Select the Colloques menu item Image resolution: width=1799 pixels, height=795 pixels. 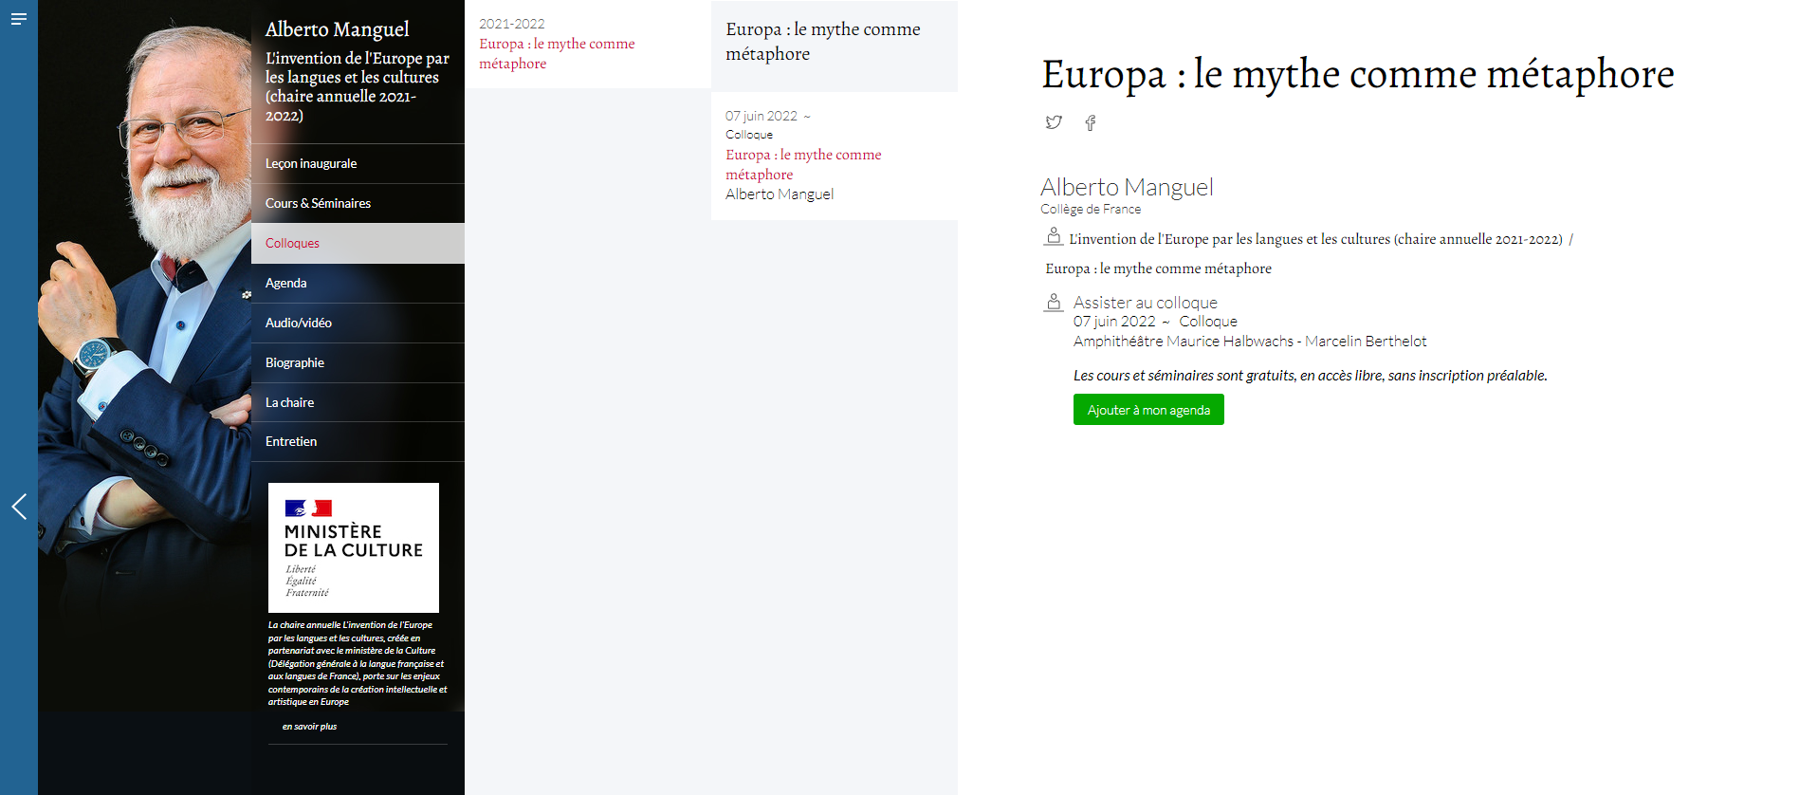pyautogui.click(x=358, y=243)
